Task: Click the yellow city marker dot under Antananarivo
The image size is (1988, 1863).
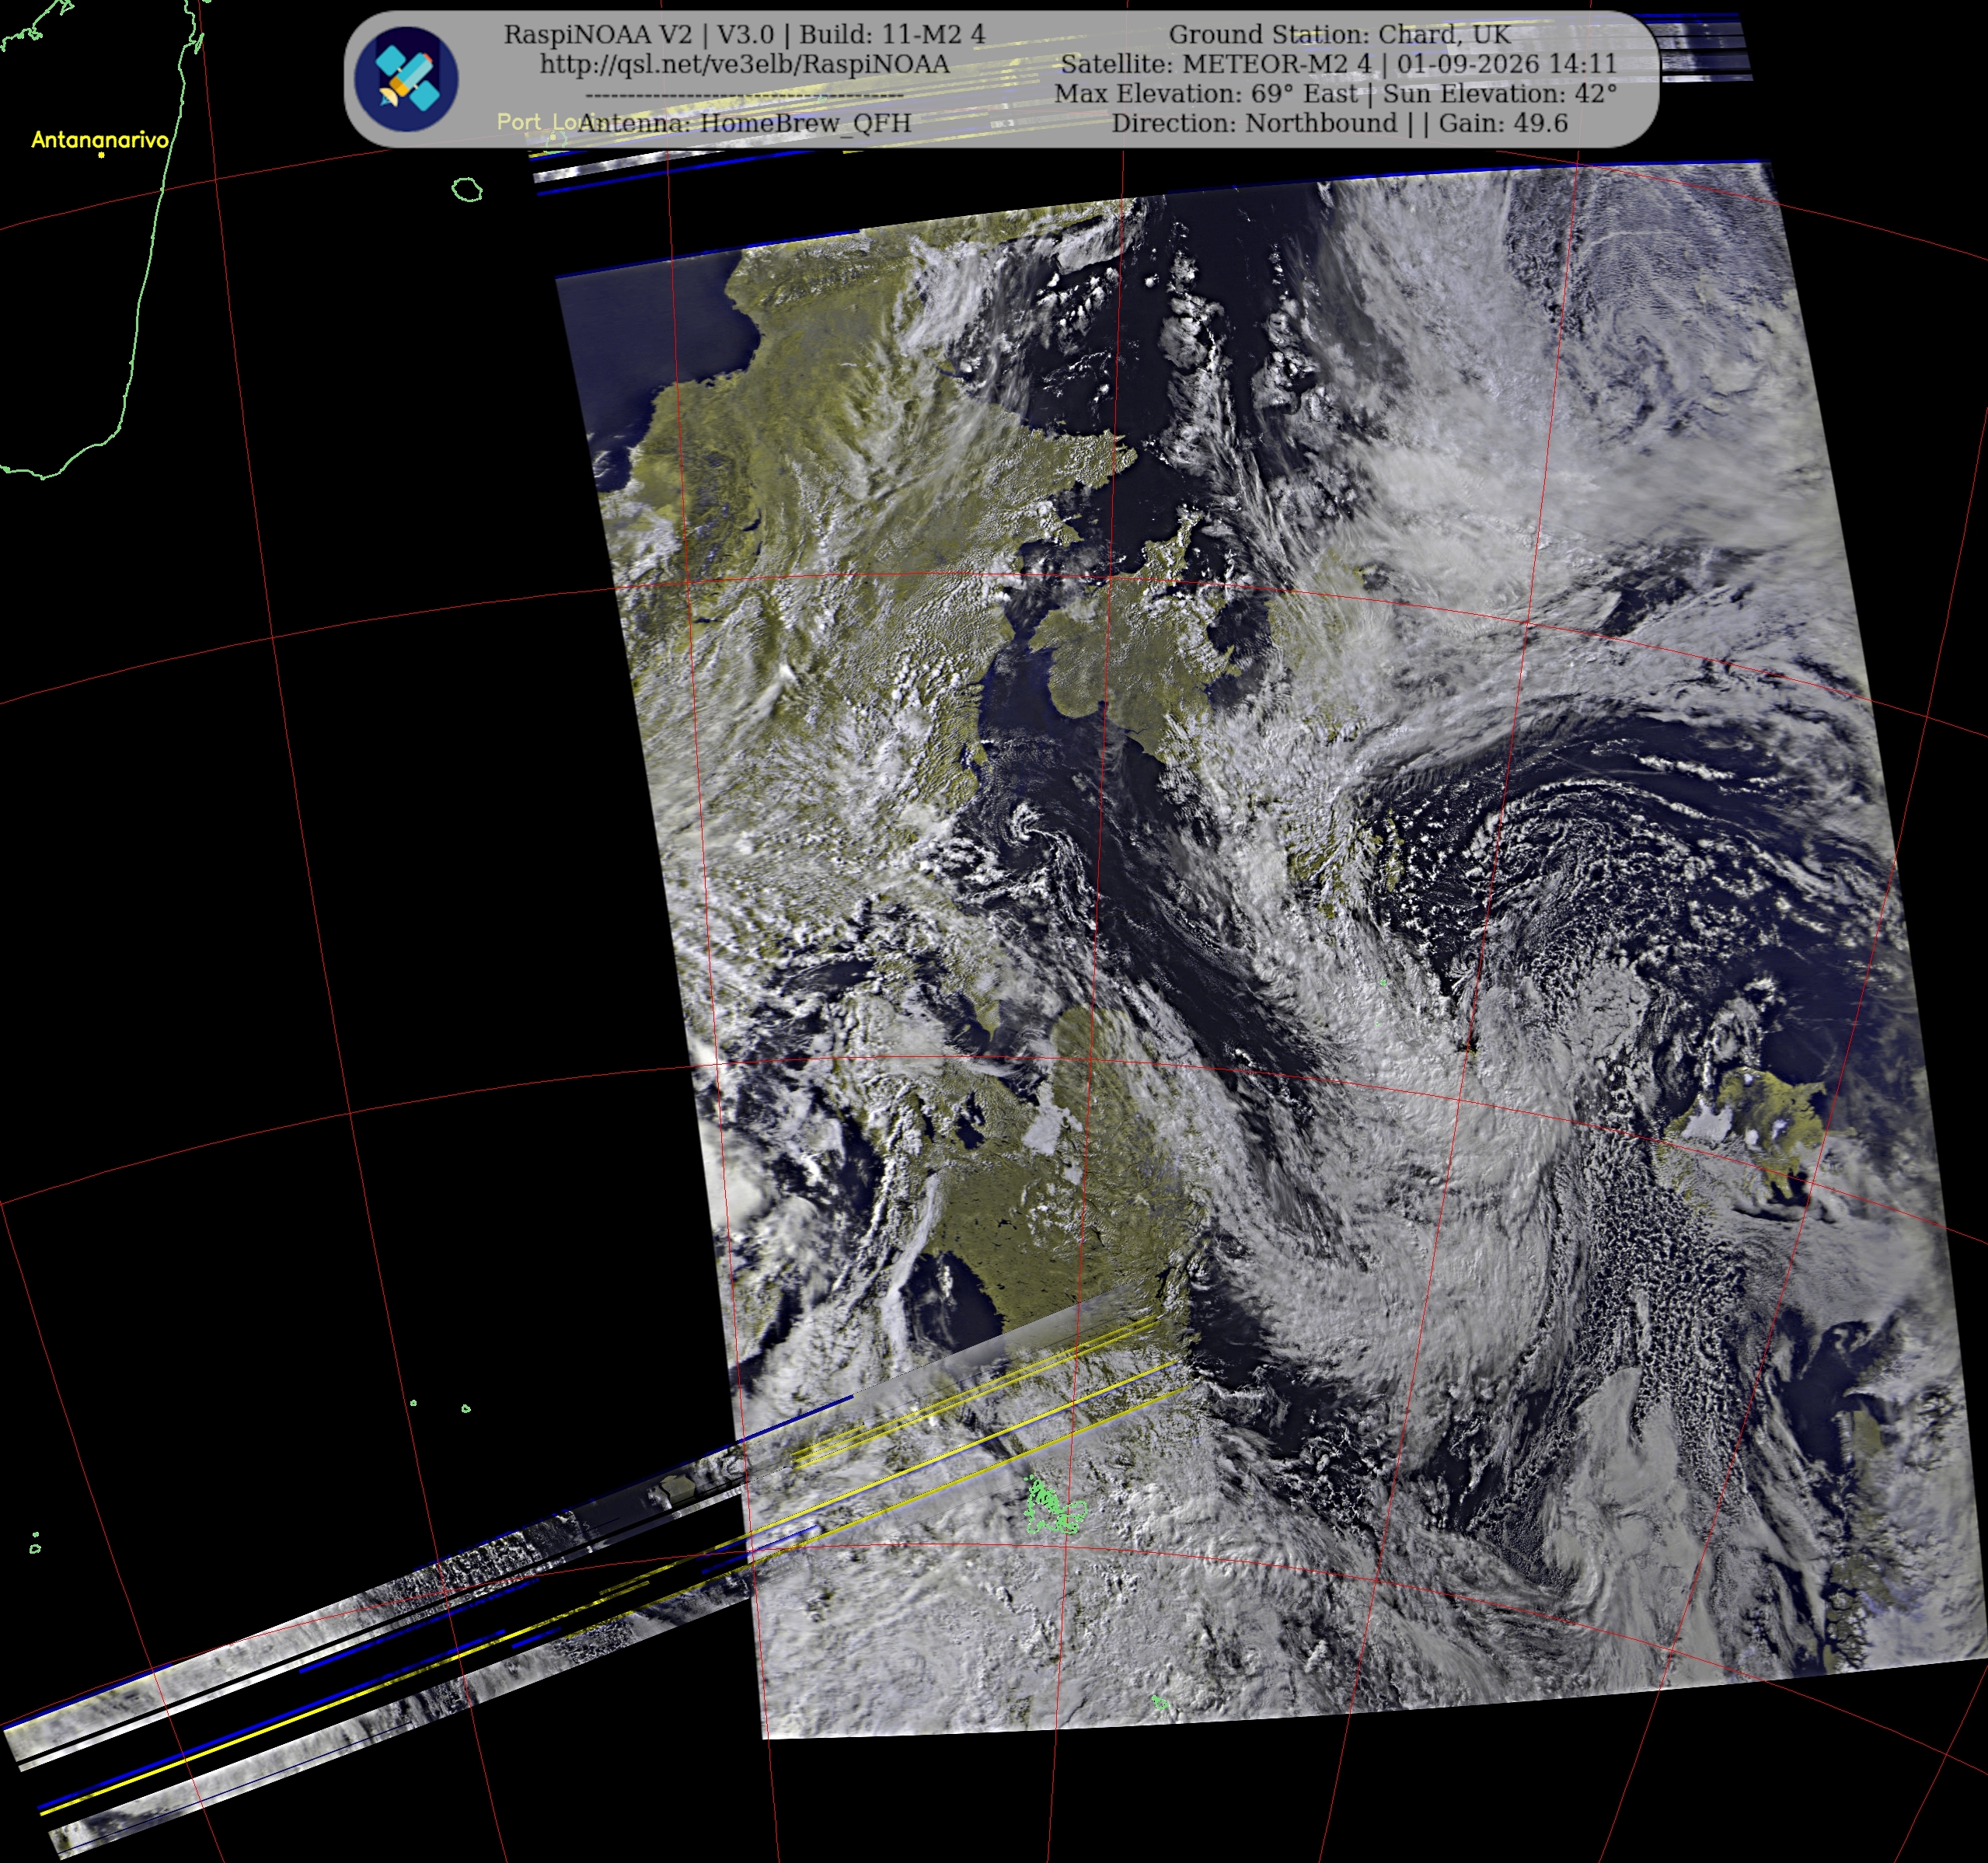Action: (x=101, y=156)
